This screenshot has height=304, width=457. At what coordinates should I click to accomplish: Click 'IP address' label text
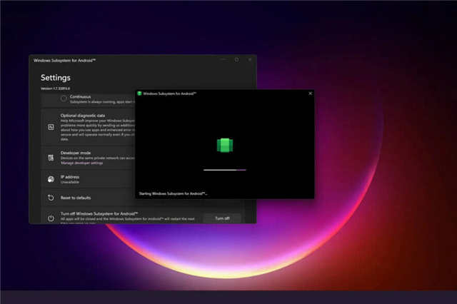point(70,177)
